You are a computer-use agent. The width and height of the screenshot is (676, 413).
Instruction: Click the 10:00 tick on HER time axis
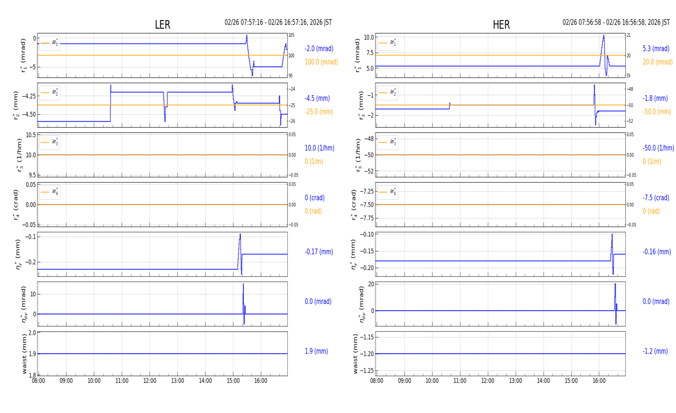coord(432,381)
